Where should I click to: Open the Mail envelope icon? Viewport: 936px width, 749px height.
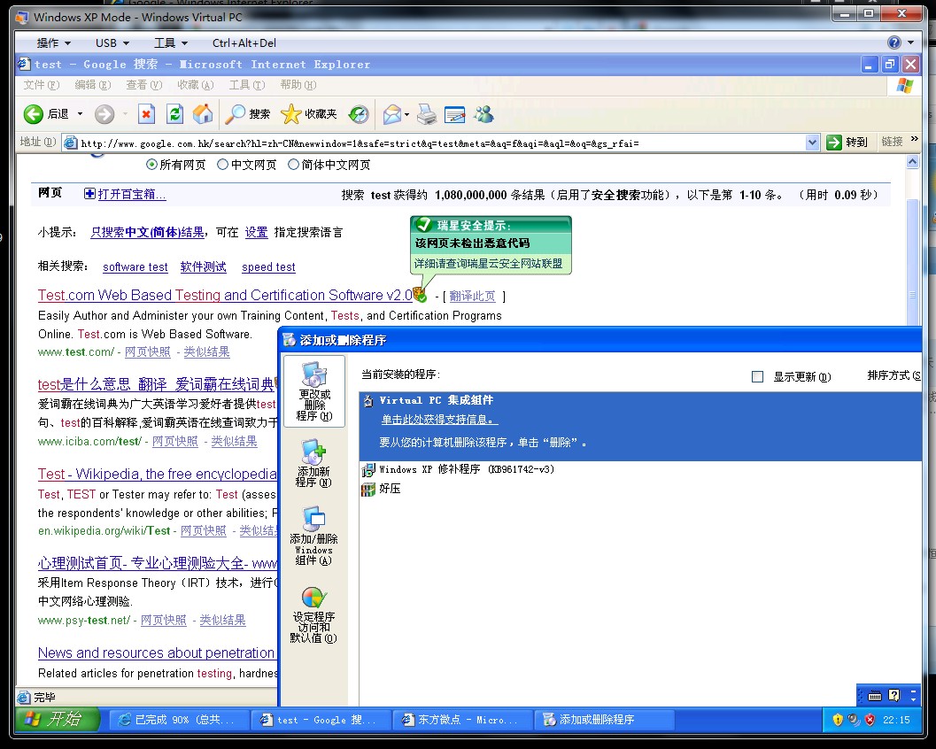coord(391,114)
